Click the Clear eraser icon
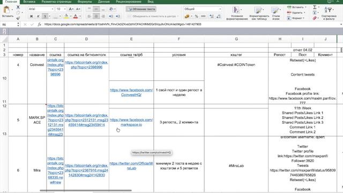This screenshot has height=193, width=343. (315, 18)
